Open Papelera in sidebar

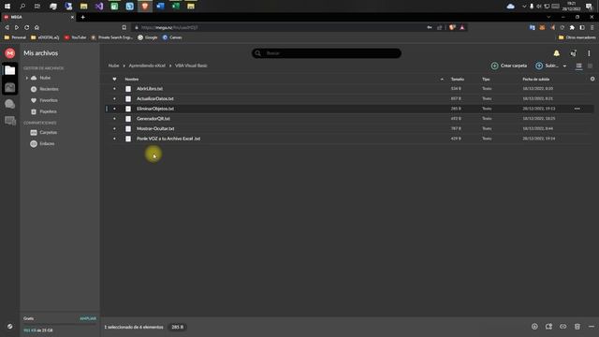coord(48,111)
